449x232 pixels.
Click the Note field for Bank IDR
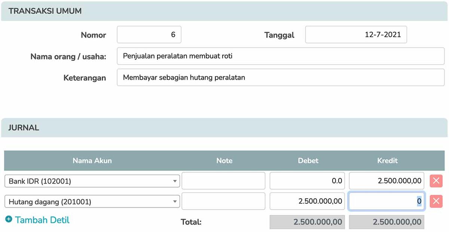[223, 181]
